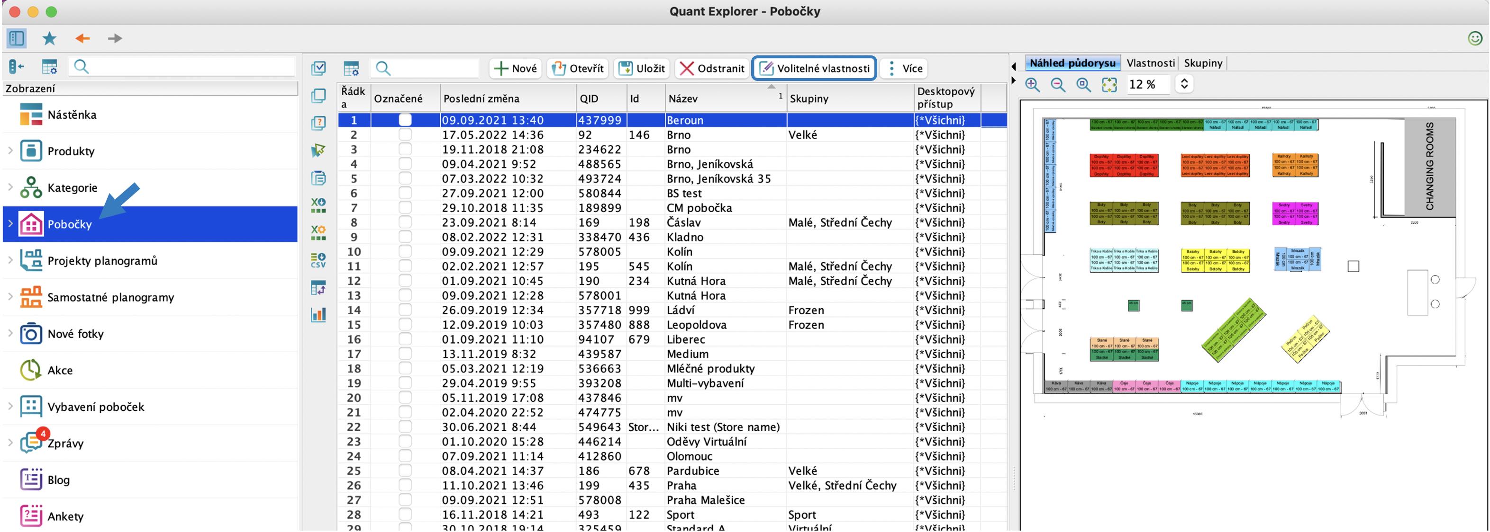Tick the checkbox for Pardubice row

tap(406, 471)
